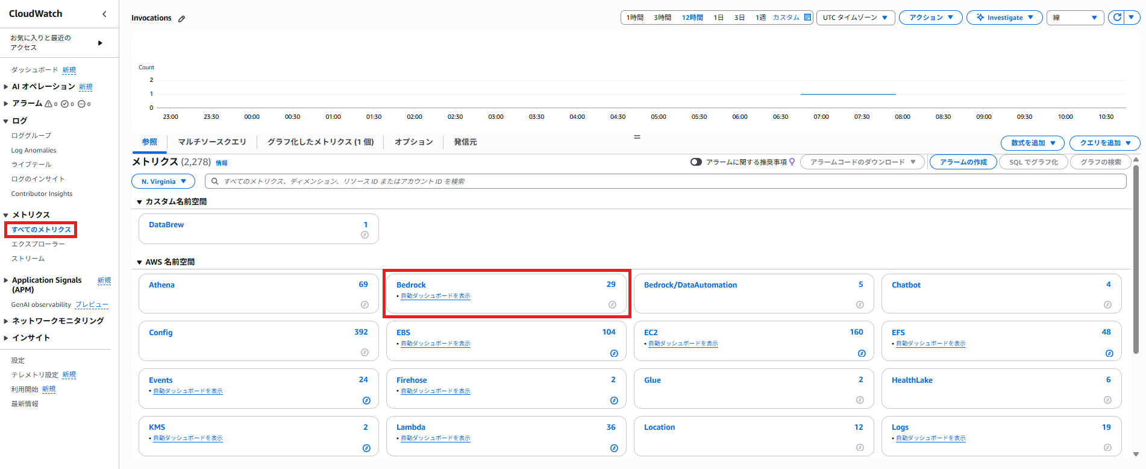Open ロググループ in sidebar
The image size is (1146, 469).
tap(31, 136)
